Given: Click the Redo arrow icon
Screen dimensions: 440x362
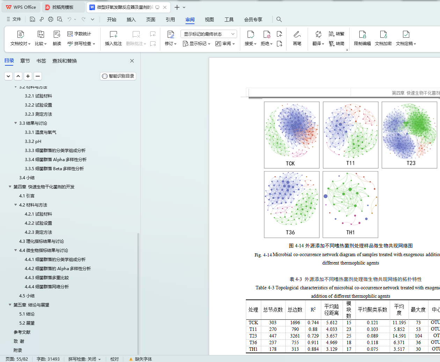Looking at the screenshot, I should [x=83, y=19].
